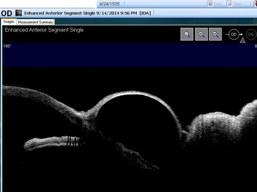The image size is (257, 192).
Task: Click the 180° angle label
Action: coord(7,46)
